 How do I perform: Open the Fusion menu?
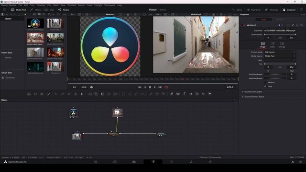pyautogui.click(x=81, y=5)
